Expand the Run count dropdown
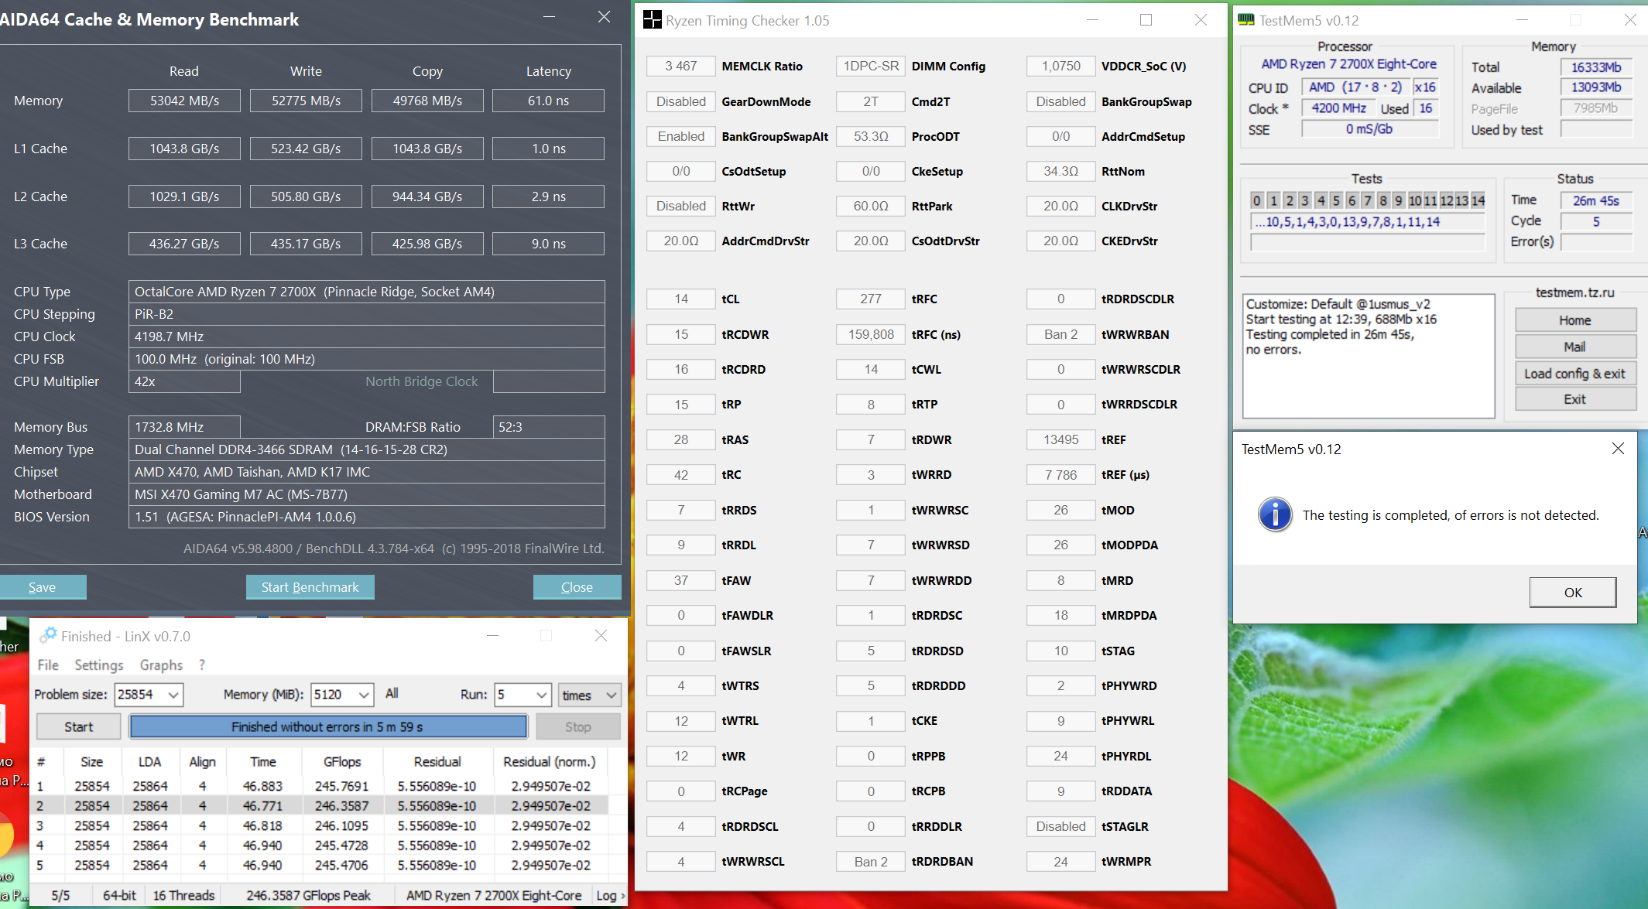 (542, 695)
